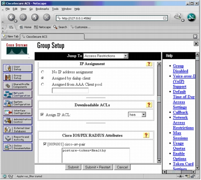Click the AAA Client pool name field
Image resolution: width=201 pixels, height=180 pixels.
click(x=70, y=91)
